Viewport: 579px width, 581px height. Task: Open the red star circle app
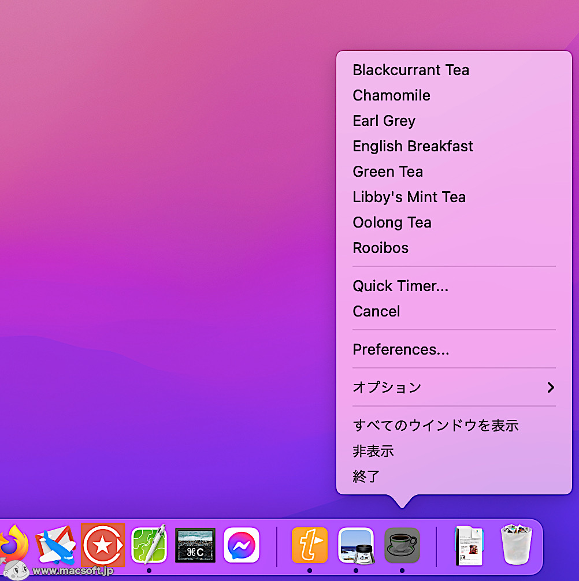tap(103, 545)
